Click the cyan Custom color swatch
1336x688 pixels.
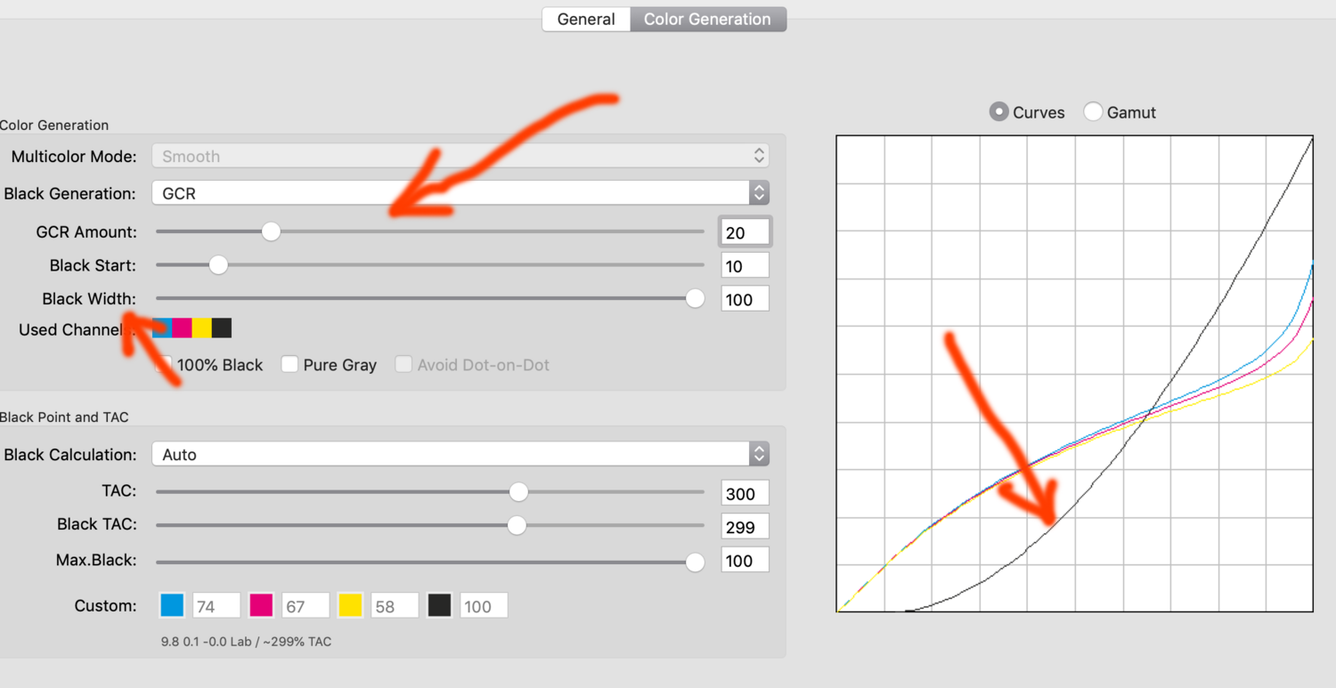(172, 606)
